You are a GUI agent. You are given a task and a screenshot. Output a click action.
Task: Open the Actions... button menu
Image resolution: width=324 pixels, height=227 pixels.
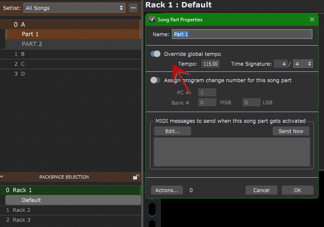pyautogui.click(x=167, y=190)
